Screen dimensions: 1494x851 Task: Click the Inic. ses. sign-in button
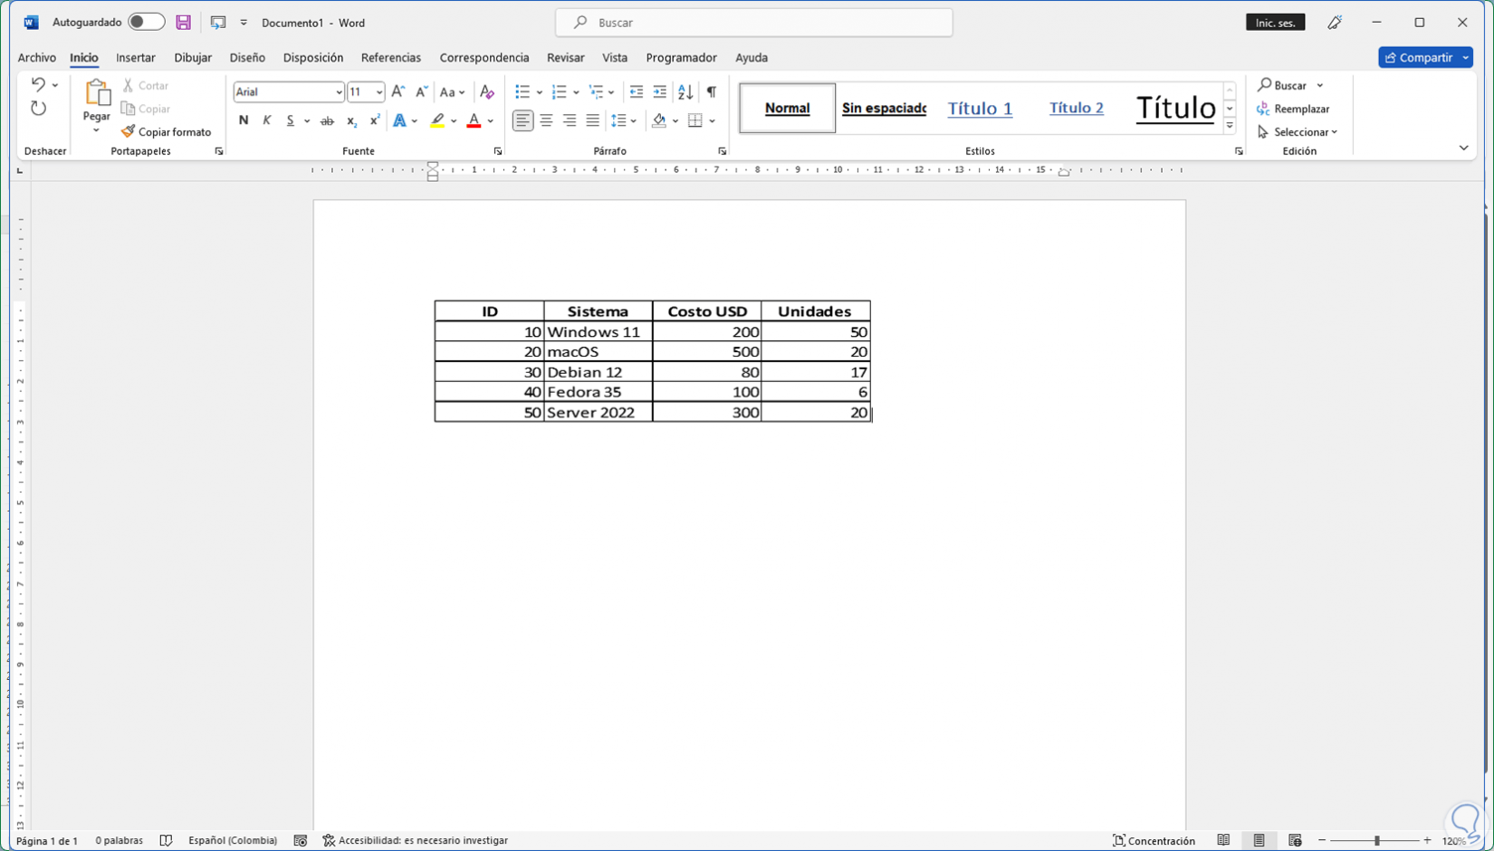(x=1276, y=23)
